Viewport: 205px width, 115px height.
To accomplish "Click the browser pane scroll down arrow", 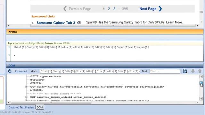I will (201, 22).
